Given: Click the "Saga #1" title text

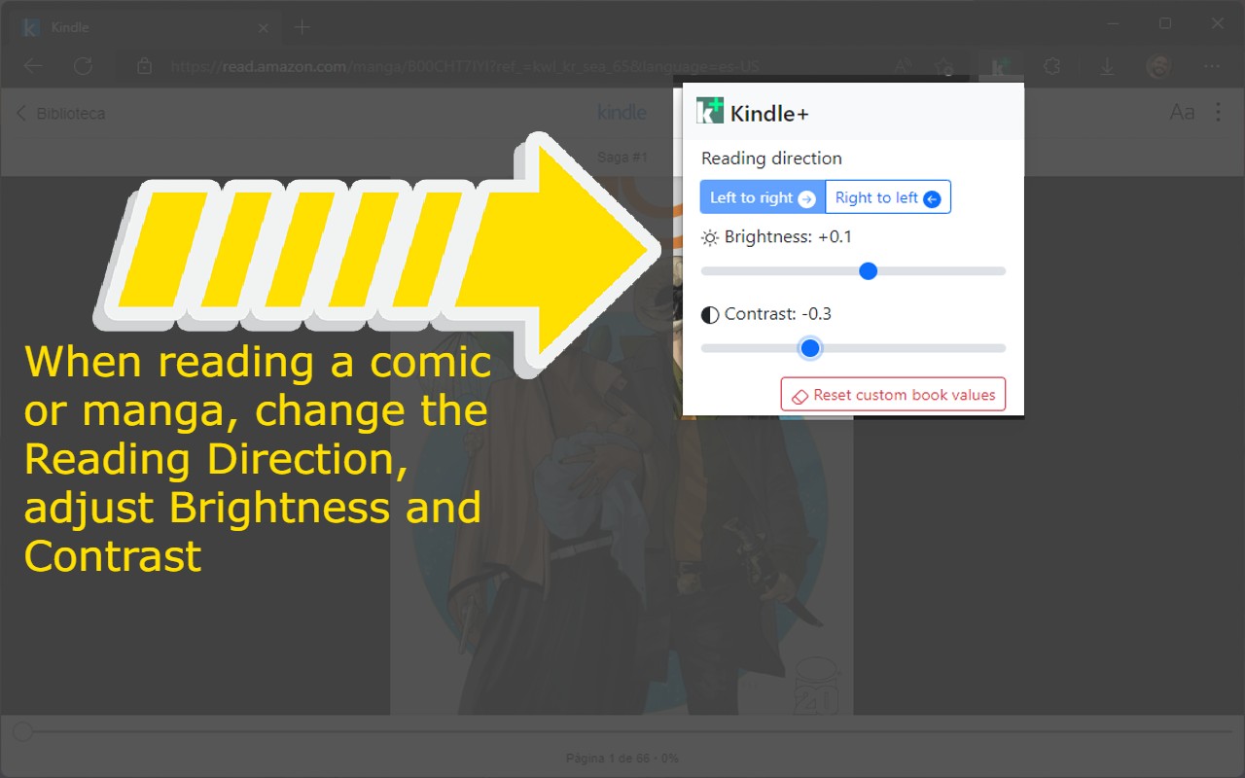Looking at the screenshot, I should [622, 157].
